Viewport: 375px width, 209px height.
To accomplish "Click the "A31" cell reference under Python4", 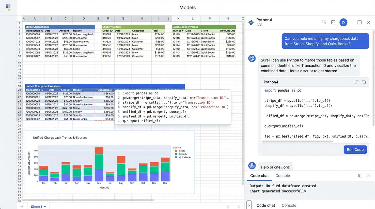I will (259, 25).
